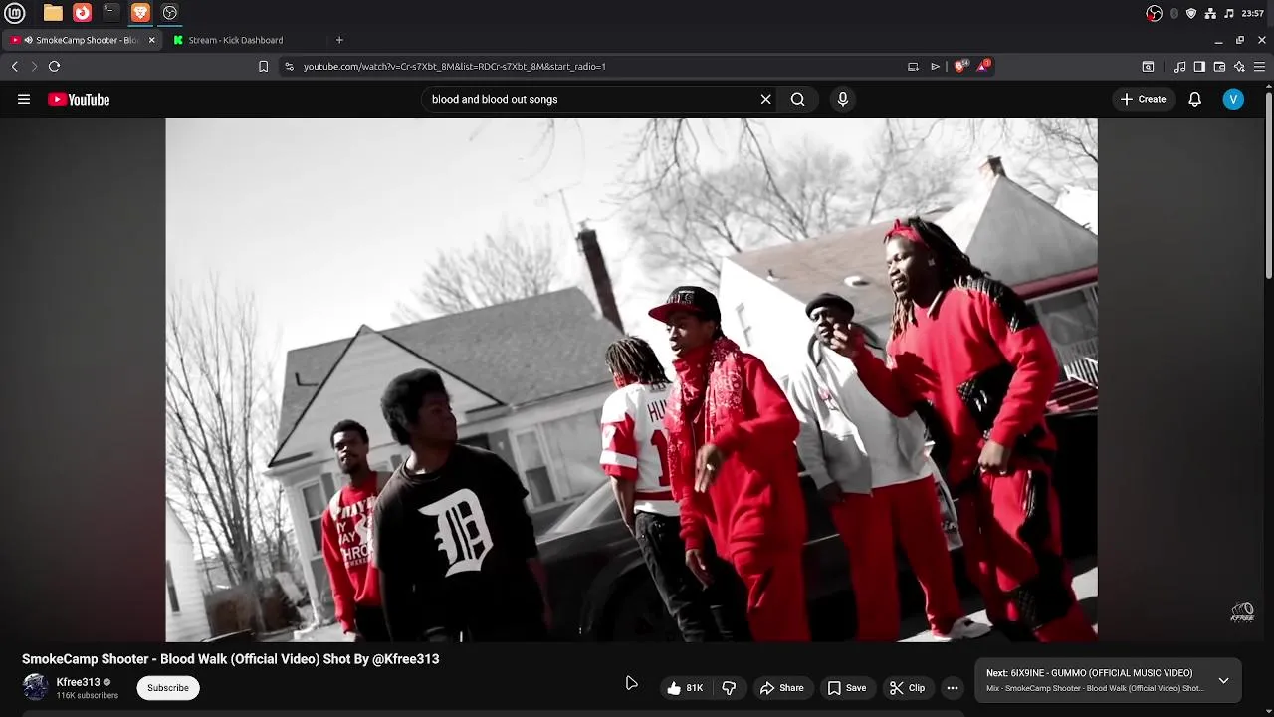Open YouTube notifications bell
Screen dimensions: 1274x717
coord(1195,99)
